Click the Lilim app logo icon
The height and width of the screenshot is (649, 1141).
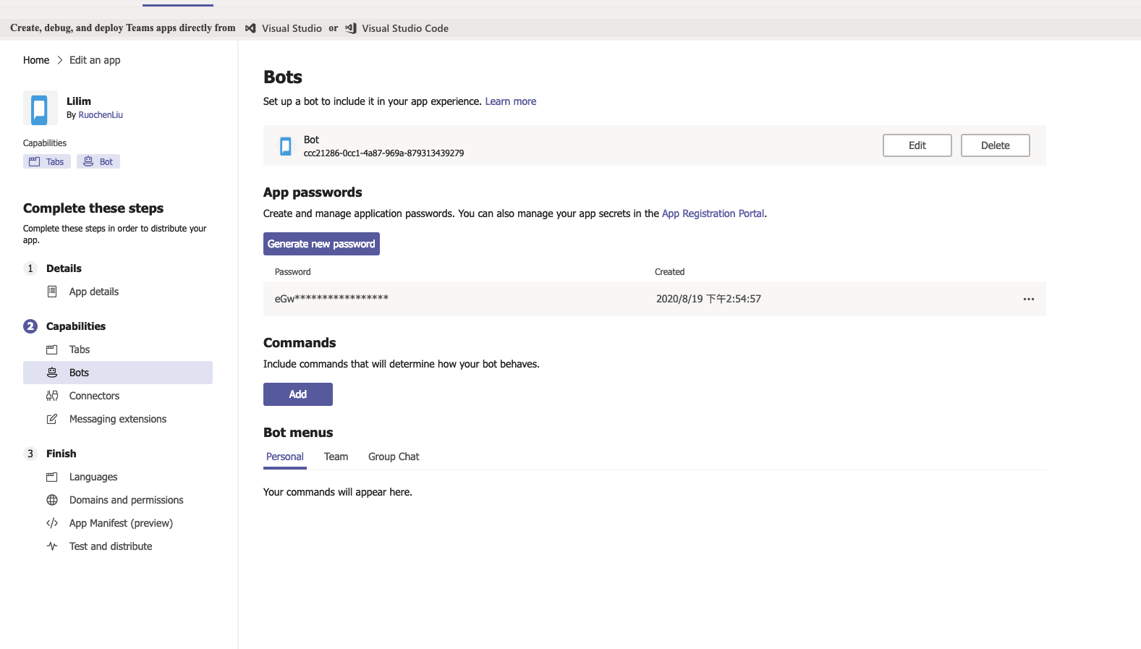point(40,109)
